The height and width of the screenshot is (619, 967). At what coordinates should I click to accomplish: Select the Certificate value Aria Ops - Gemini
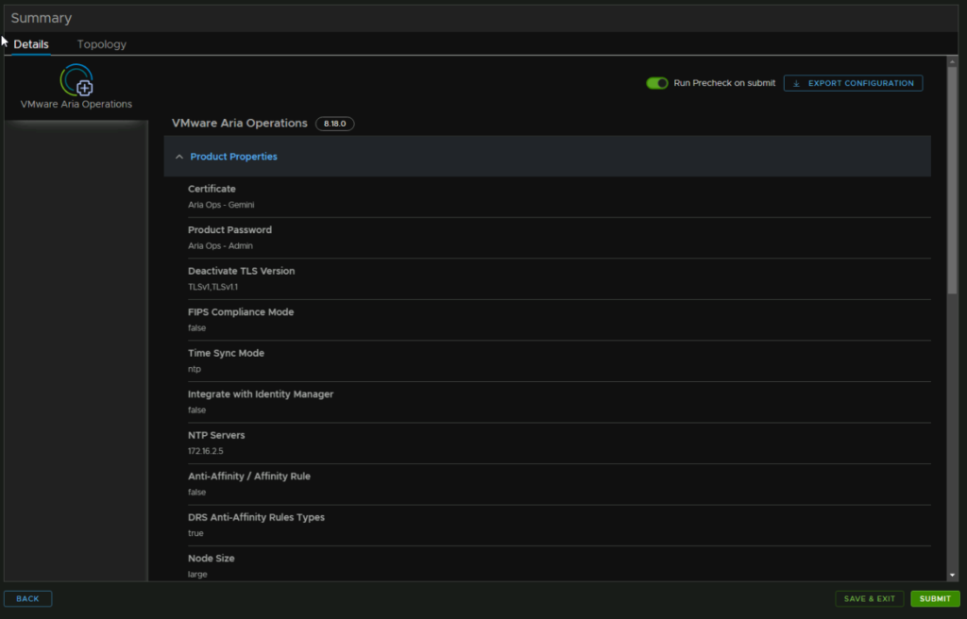pyautogui.click(x=221, y=205)
